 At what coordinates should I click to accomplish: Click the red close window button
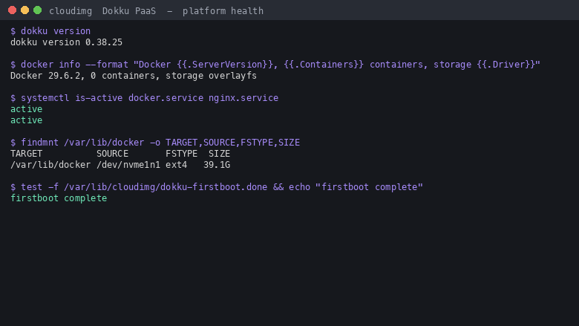click(12, 10)
